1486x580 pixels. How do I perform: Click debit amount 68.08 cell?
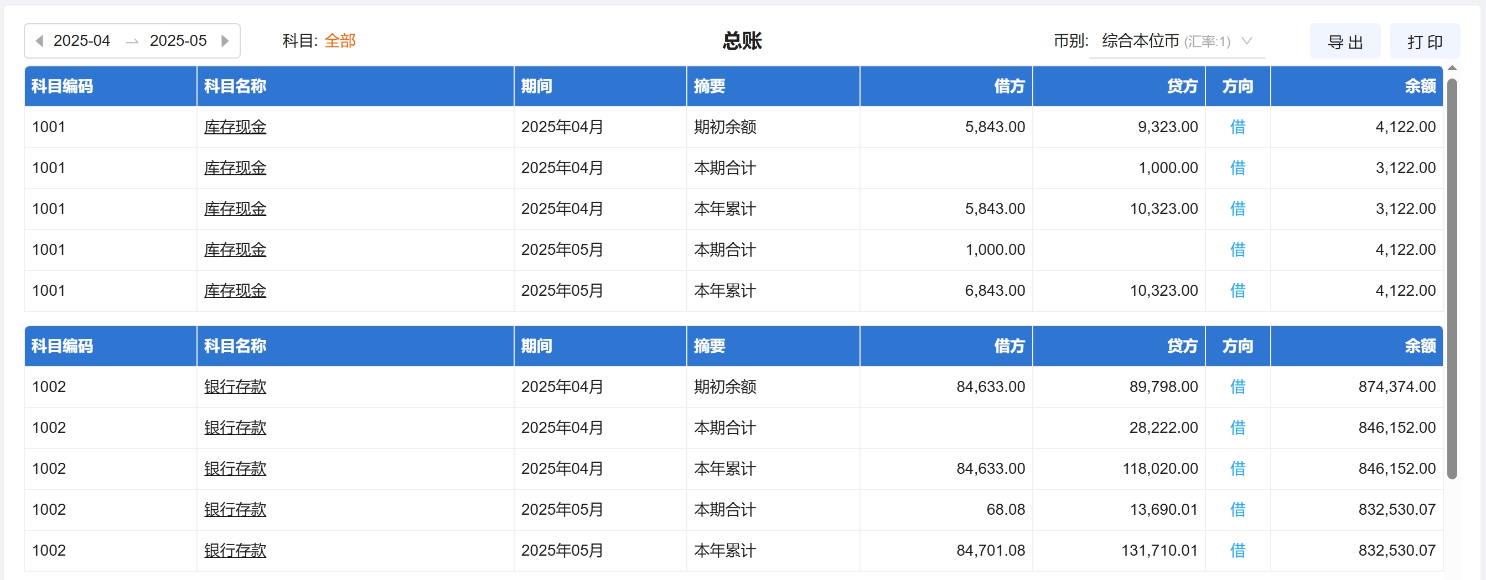1005,509
